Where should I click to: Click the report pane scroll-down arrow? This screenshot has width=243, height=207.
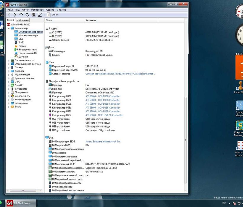coord(186,191)
